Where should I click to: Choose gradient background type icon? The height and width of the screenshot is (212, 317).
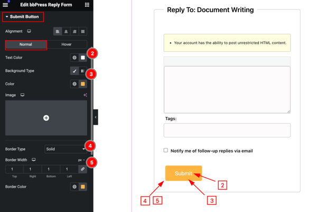82,71
